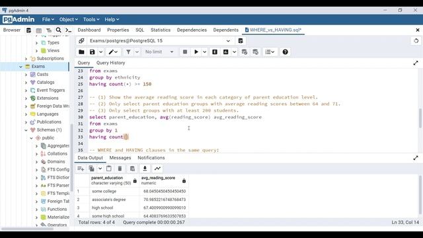423x238 pixels.
Task: Add row in Data Output
Action: coord(81,169)
